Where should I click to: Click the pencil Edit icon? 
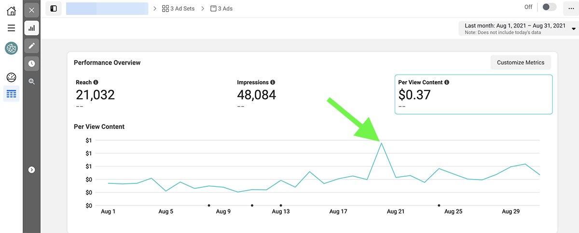pyautogui.click(x=31, y=46)
